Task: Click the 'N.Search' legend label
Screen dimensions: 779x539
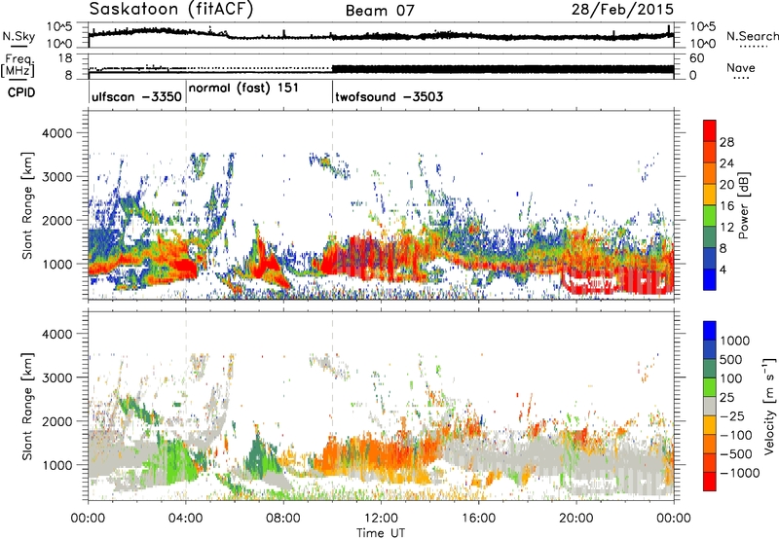Action: point(752,36)
